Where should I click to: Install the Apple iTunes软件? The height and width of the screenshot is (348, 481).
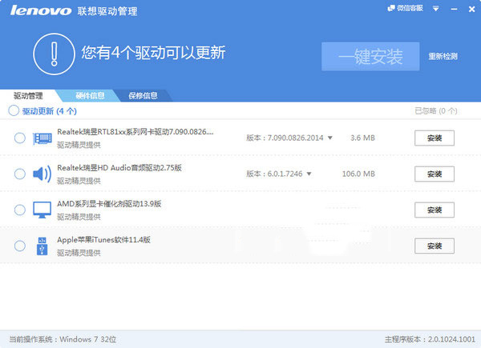point(435,246)
